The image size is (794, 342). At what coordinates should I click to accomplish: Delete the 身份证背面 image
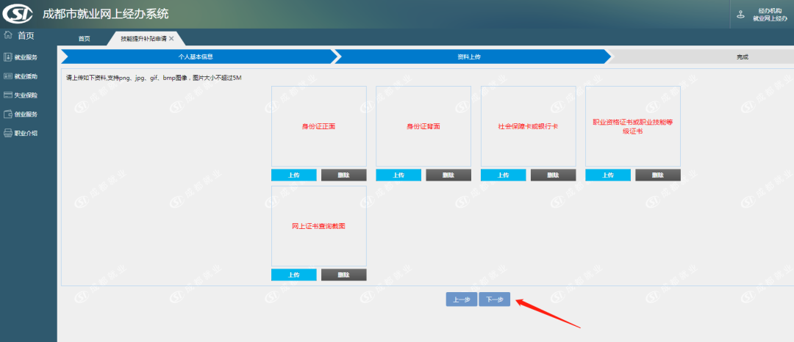pyautogui.click(x=448, y=175)
